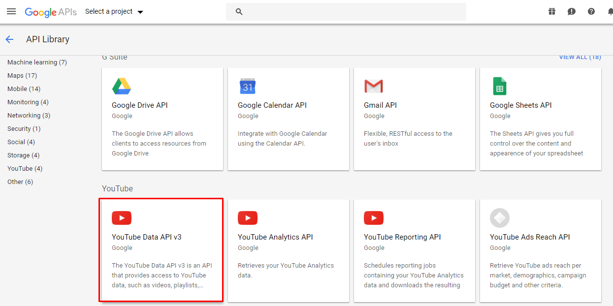
Task: Click the Sheets API description text
Action: pos(537,144)
